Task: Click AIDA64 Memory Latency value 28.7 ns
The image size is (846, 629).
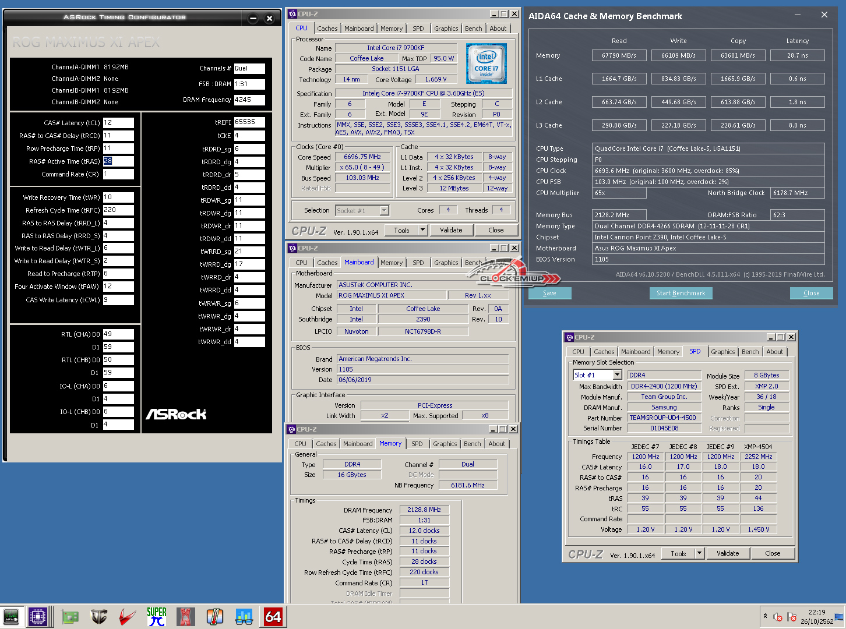Action: click(797, 55)
